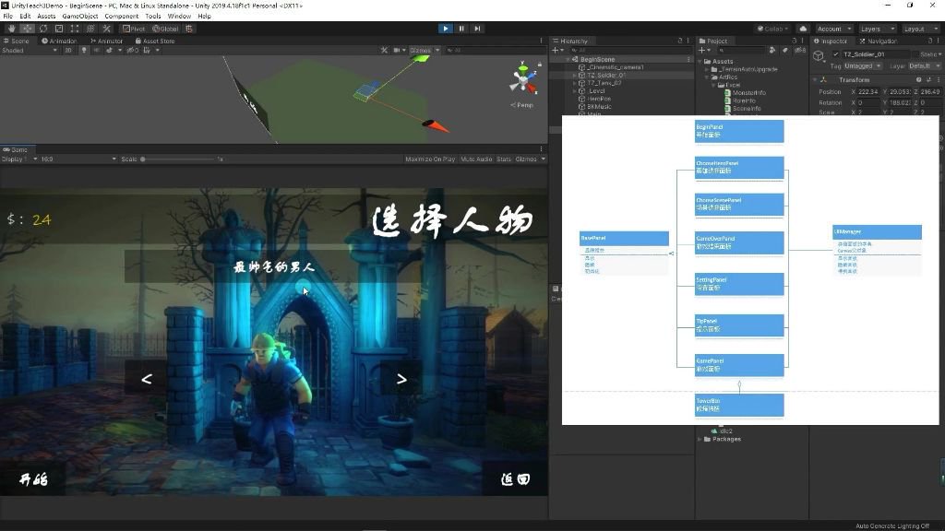Click the Play button
The image size is (945, 531).
pyautogui.click(x=446, y=29)
